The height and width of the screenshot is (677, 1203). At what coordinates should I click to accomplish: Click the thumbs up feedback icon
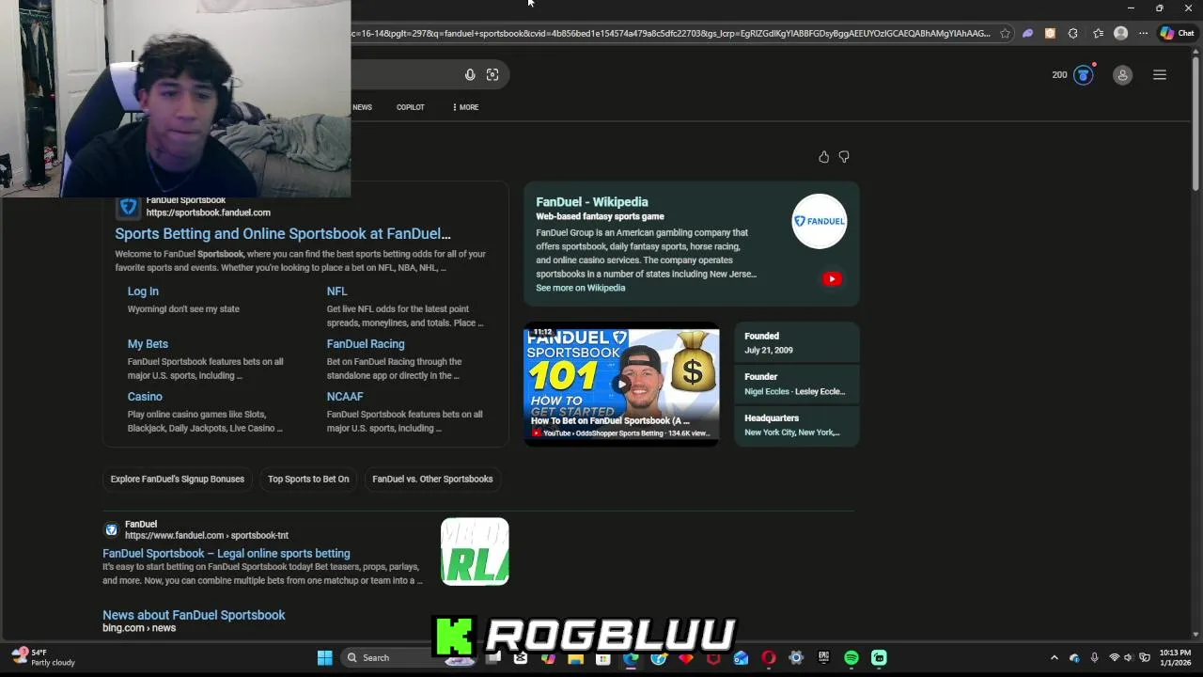tap(824, 157)
